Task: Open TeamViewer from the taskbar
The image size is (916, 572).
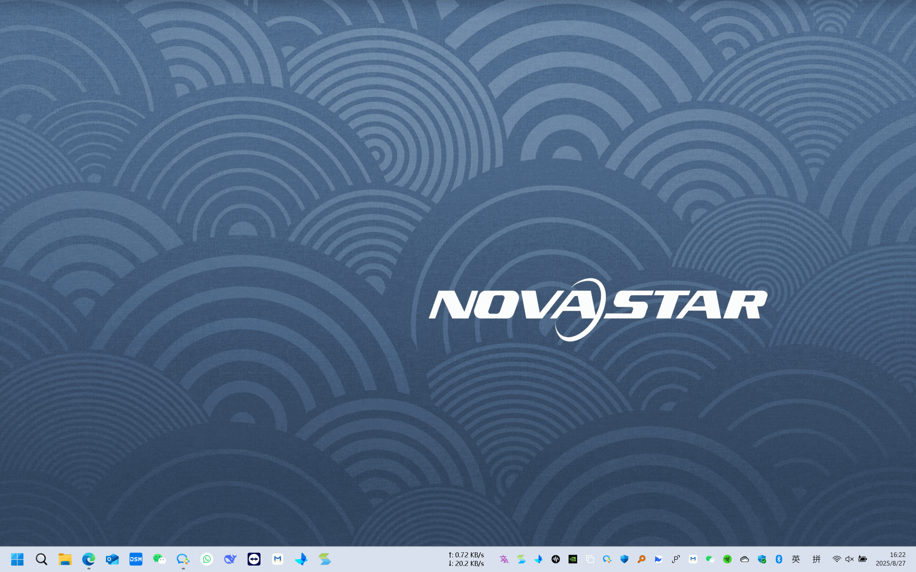Action: point(254,559)
